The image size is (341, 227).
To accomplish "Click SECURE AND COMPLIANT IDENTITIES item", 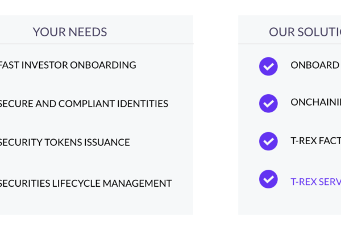I will pos(84,103).
